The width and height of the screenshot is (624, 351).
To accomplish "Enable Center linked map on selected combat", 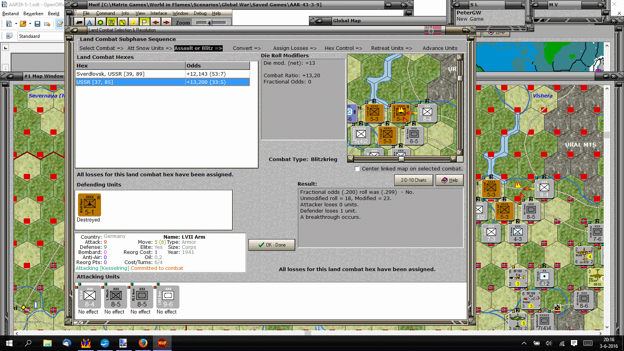I will 357,169.
